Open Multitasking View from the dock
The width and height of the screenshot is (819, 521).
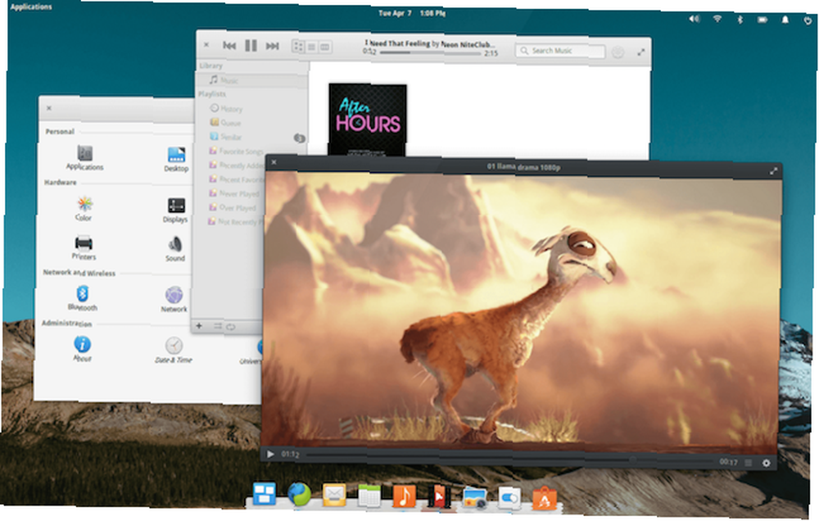point(265,494)
